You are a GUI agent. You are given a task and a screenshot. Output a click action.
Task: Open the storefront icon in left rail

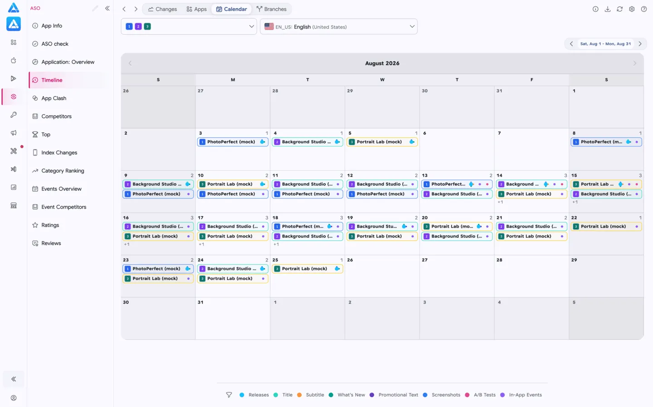click(x=14, y=205)
